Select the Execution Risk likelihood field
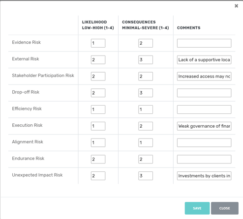243x219 pixels. [98, 126]
